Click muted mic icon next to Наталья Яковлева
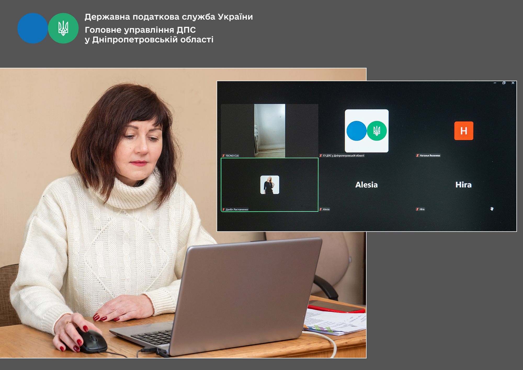This screenshot has height=370, width=523. [x=417, y=155]
